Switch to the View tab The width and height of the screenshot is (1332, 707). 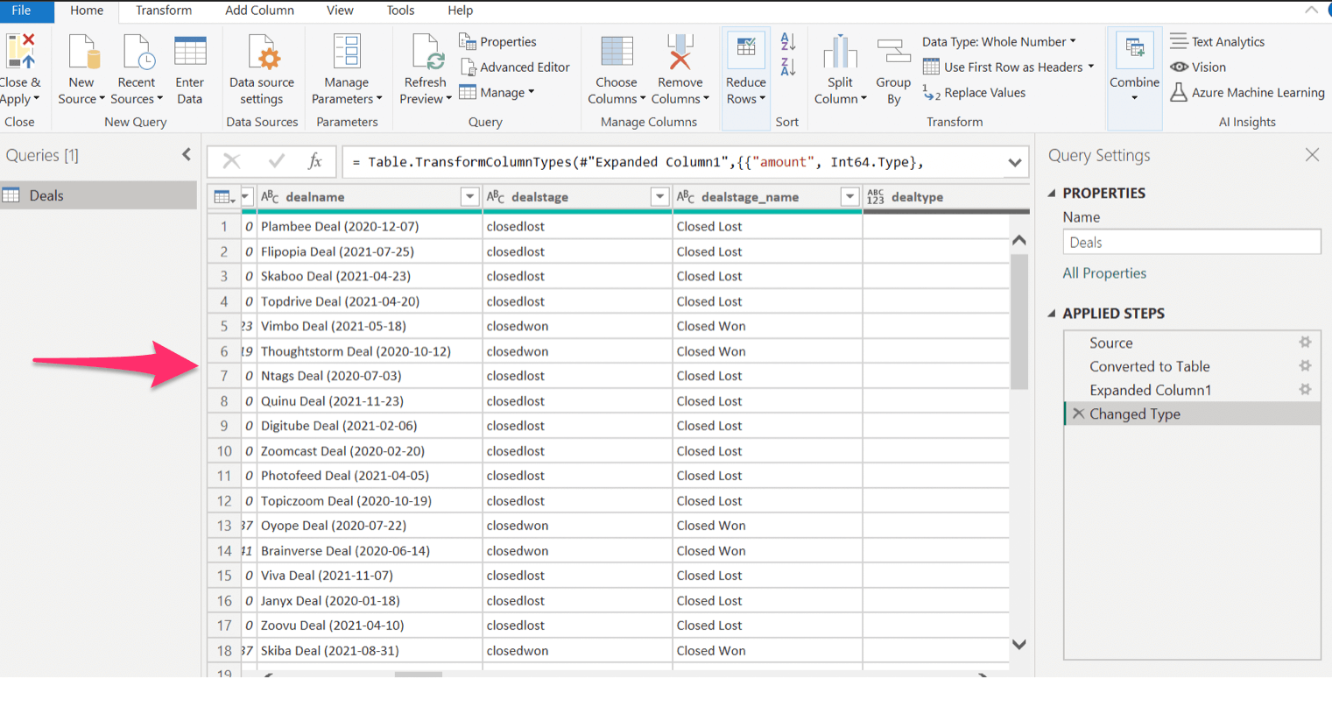340,11
